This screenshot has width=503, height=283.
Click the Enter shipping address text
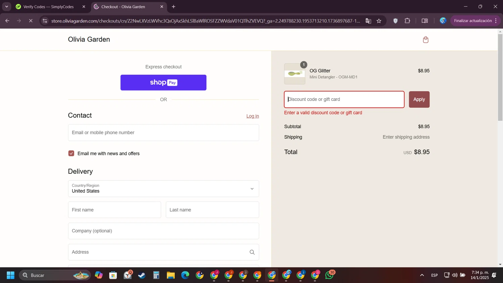pos(406,137)
